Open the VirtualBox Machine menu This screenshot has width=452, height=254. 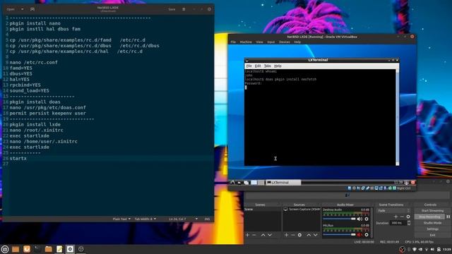[x=246, y=42]
